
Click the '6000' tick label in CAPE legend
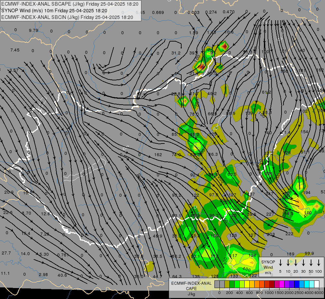(x=319, y=293)
